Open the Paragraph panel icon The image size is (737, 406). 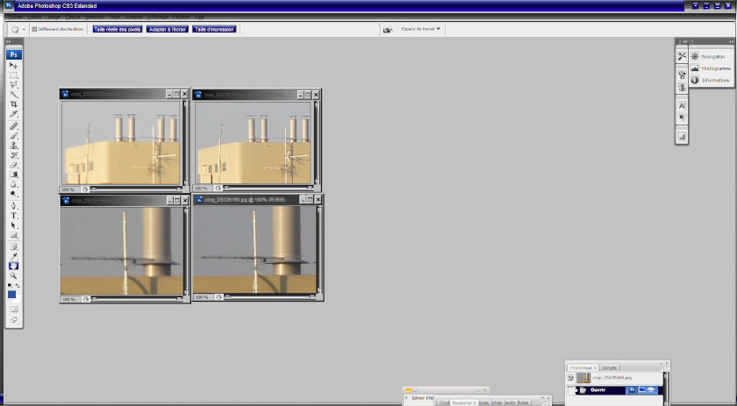pos(682,118)
